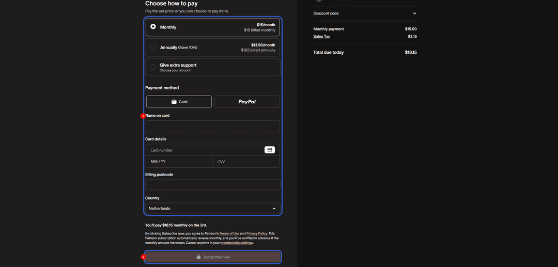Click the $13.50/month price text
Image resolution: width=558 pixels, height=267 pixels.
point(263,45)
